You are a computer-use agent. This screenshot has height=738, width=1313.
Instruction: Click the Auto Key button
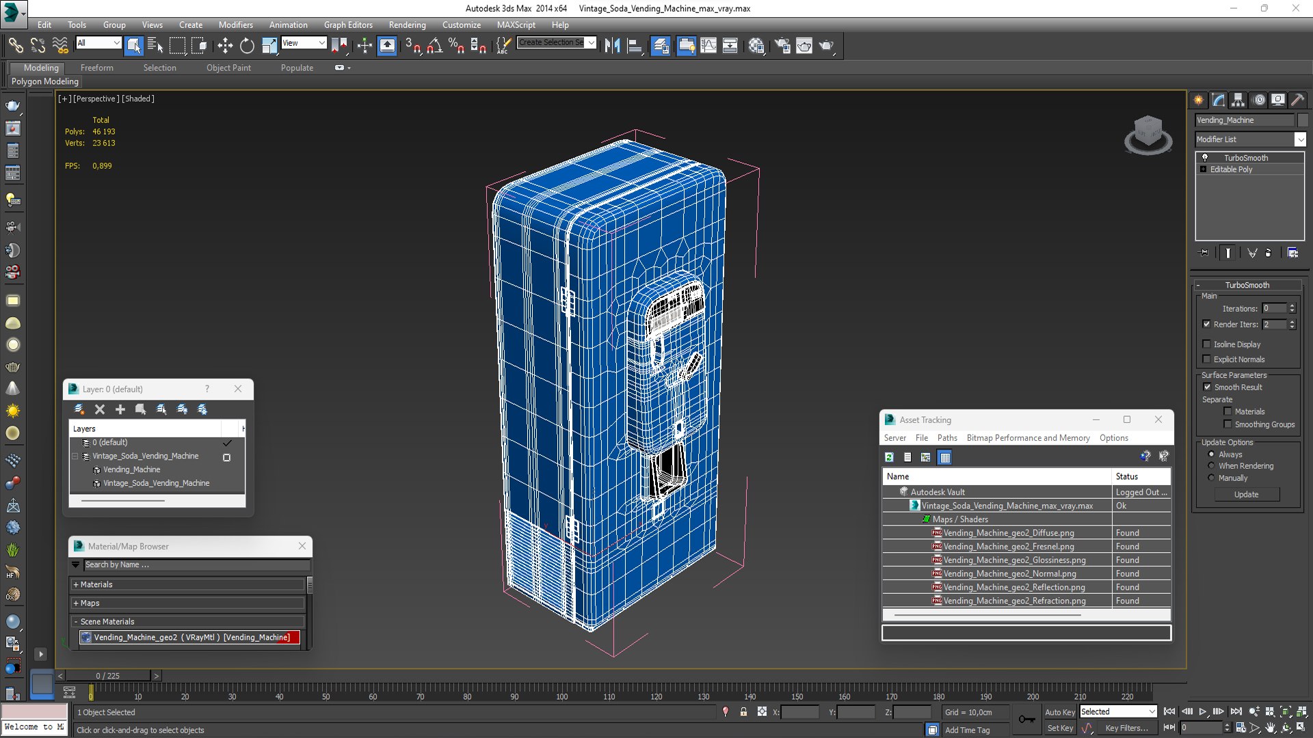tap(1059, 712)
